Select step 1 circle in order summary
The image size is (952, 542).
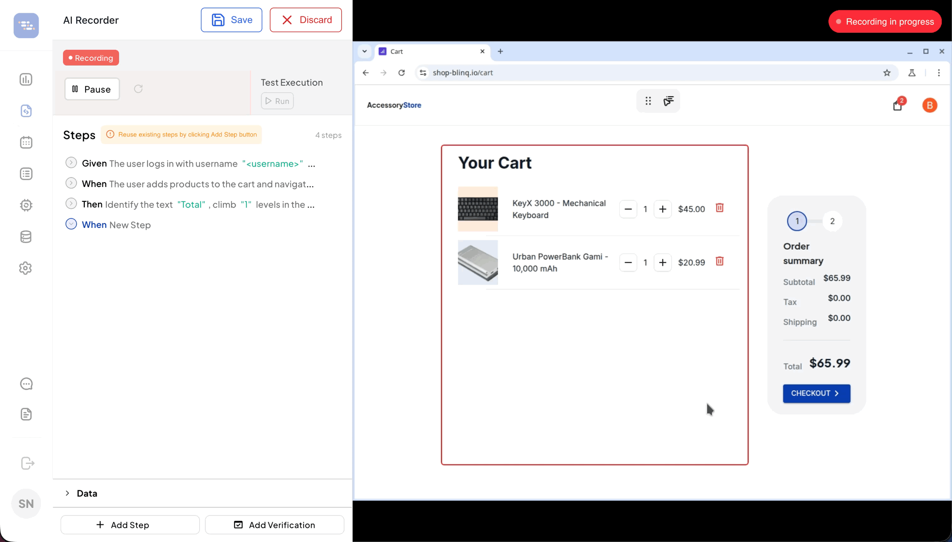pyautogui.click(x=797, y=221)
